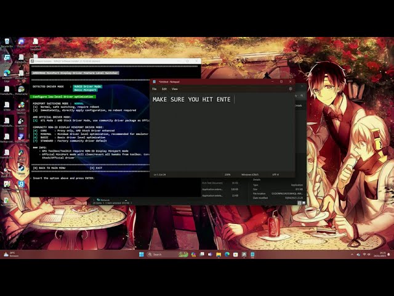394x296 pixels.
Task: Open the PrimoCache desktop shortcut
Action: point(21,90)
